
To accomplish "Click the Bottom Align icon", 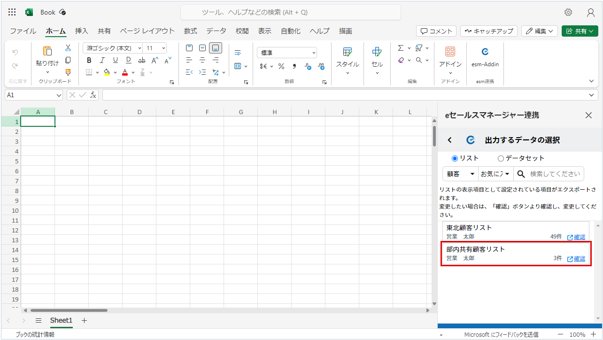I will 216,48.
